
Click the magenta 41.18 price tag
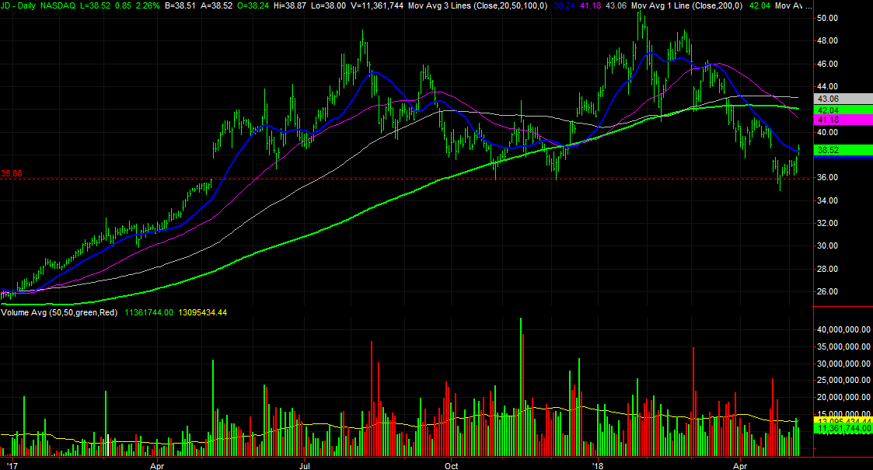pos(843,120)
